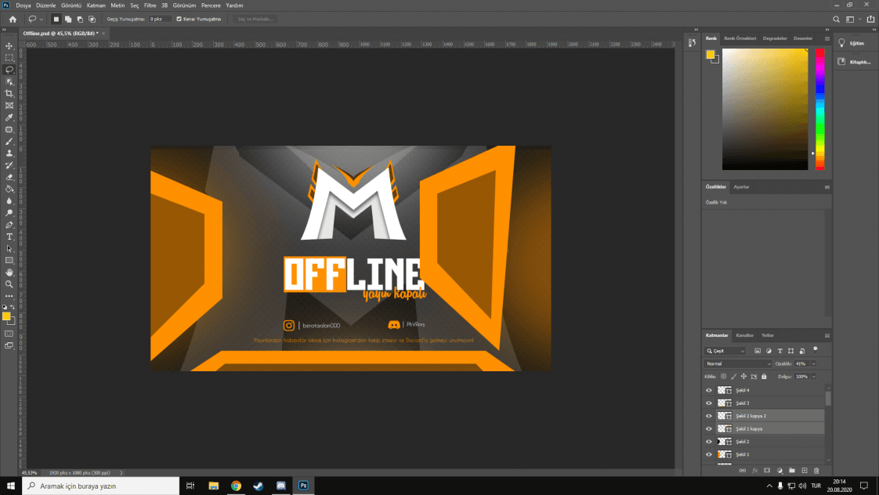Toggle the Kenar Yumuşatma checkbox
879x495 pixels.
coord(179,19)
